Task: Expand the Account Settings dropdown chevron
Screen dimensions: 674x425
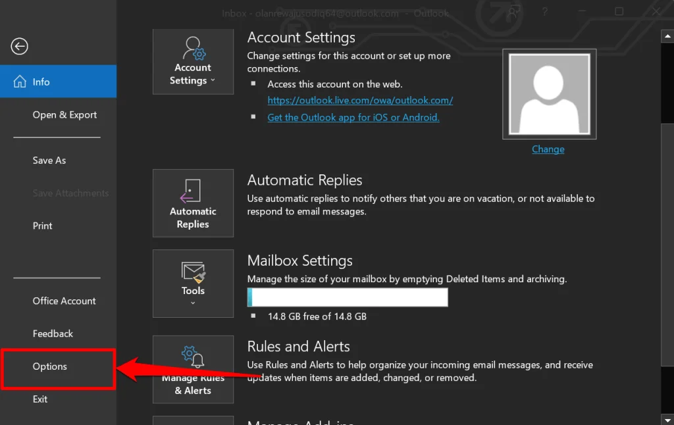Action: pos(213,80)
